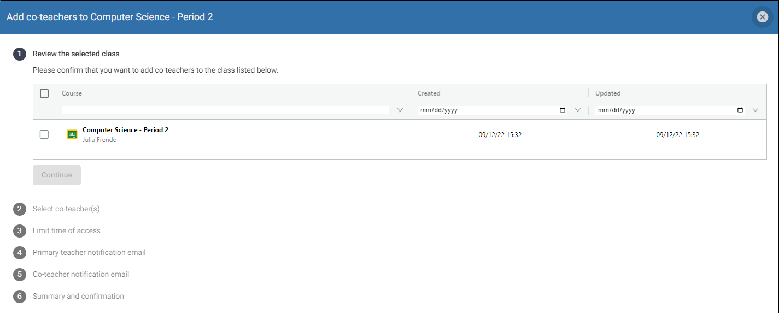779x314 pixels.
Task: Open the Updated column filter funnel icon
Action: coord(755,110)
